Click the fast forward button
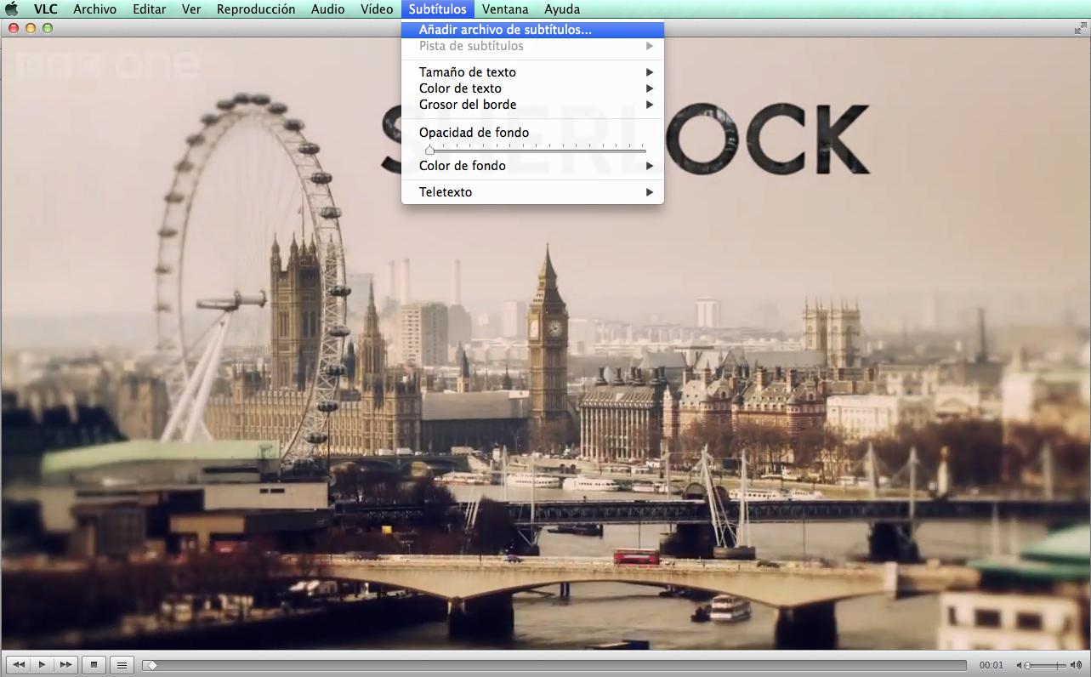 pyautogui.click(x=65, y=664)
